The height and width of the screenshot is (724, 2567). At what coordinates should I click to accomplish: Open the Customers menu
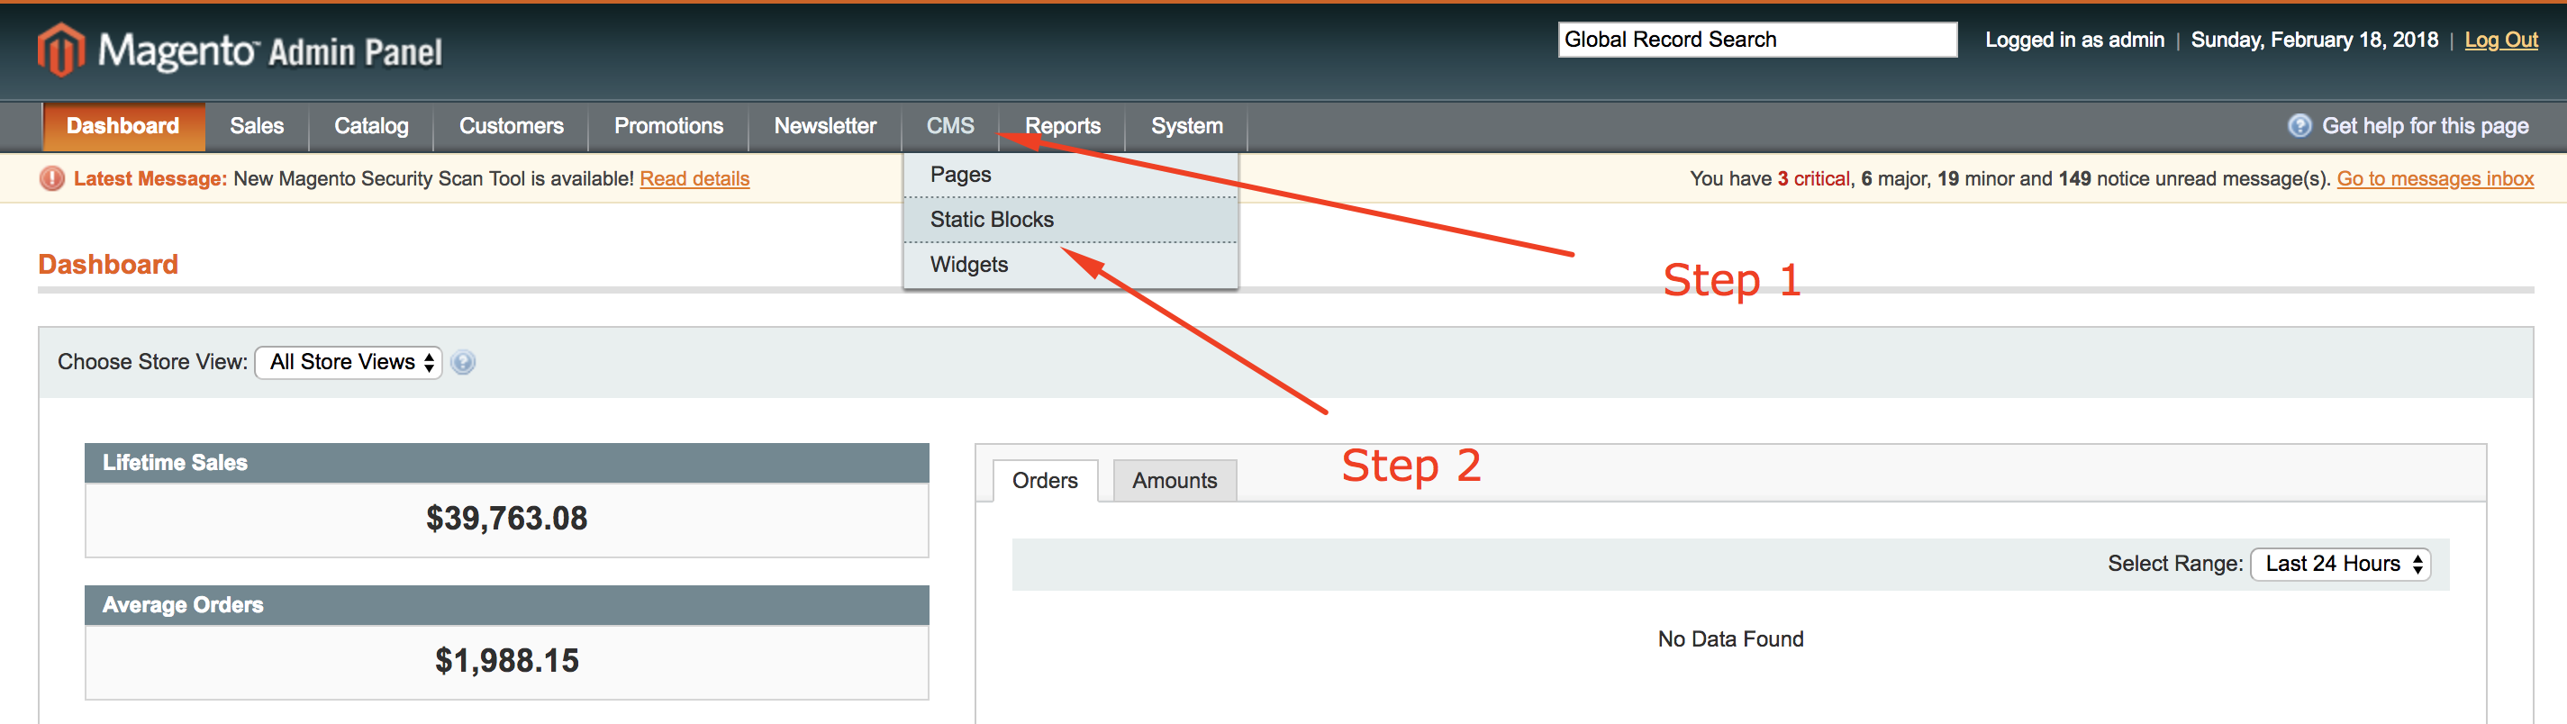tap(512, 126)
